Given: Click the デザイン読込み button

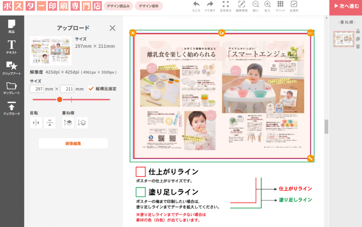Looking at the screenshot, I should click(118, 6).
